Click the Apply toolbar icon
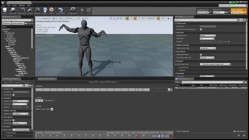Screen dimensions: 249x140 (89, 10)
